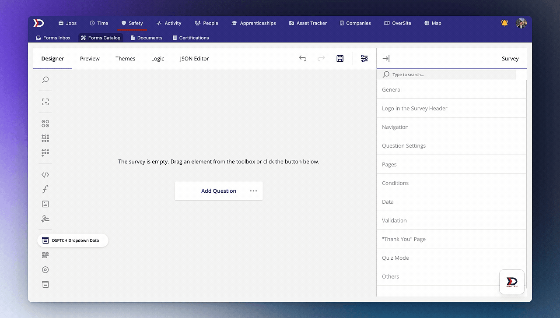Screen dimensions: 560x318
Task: Switch to JSON Editor tab
Action: point(194,58)
